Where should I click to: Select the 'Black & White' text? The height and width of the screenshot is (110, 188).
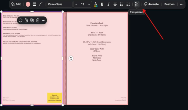point(97,56)
